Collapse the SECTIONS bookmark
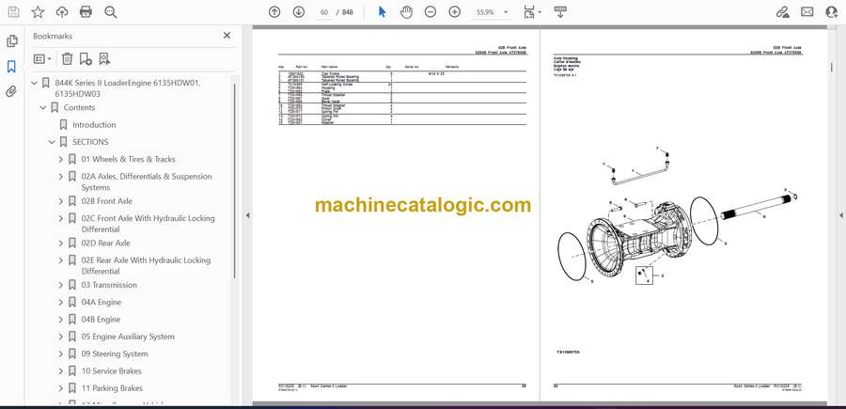846x409 pixels. coord(52,142)
